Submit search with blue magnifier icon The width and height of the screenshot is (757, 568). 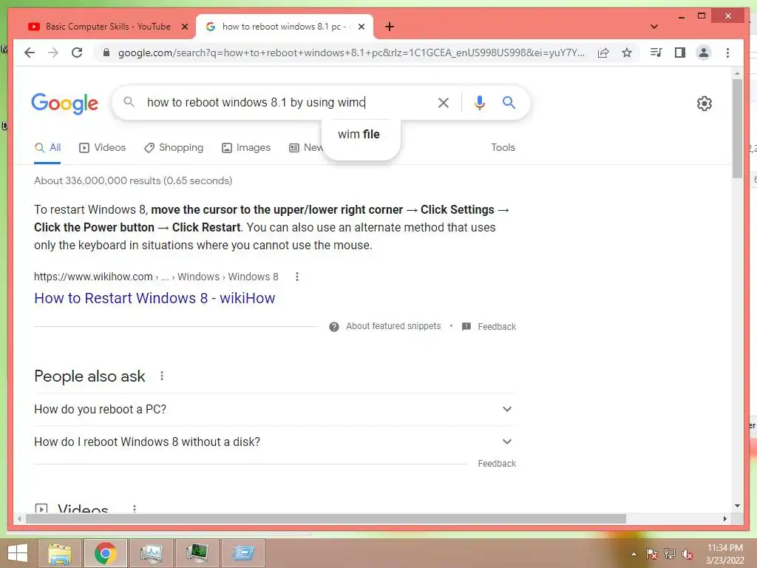(x=509, y=102)
